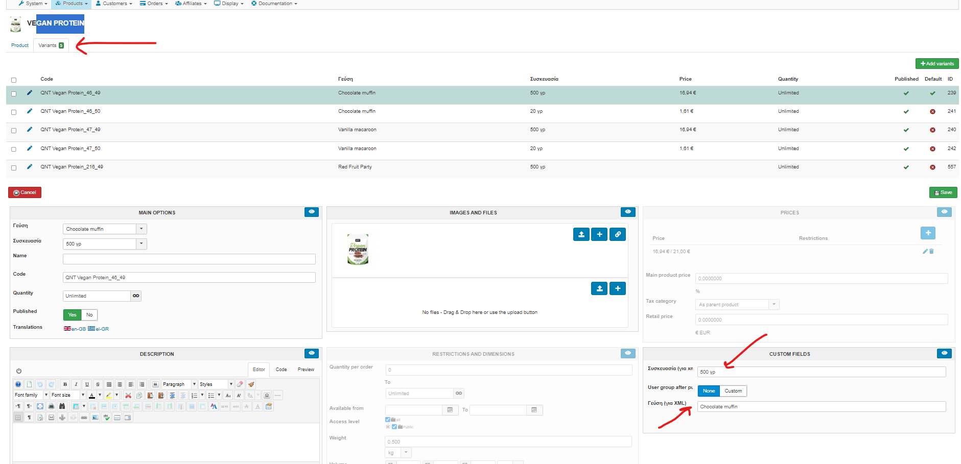This screenshot has width=961, height=464.
Task: Run the spell checker in editor
Action: click(106, 418)
